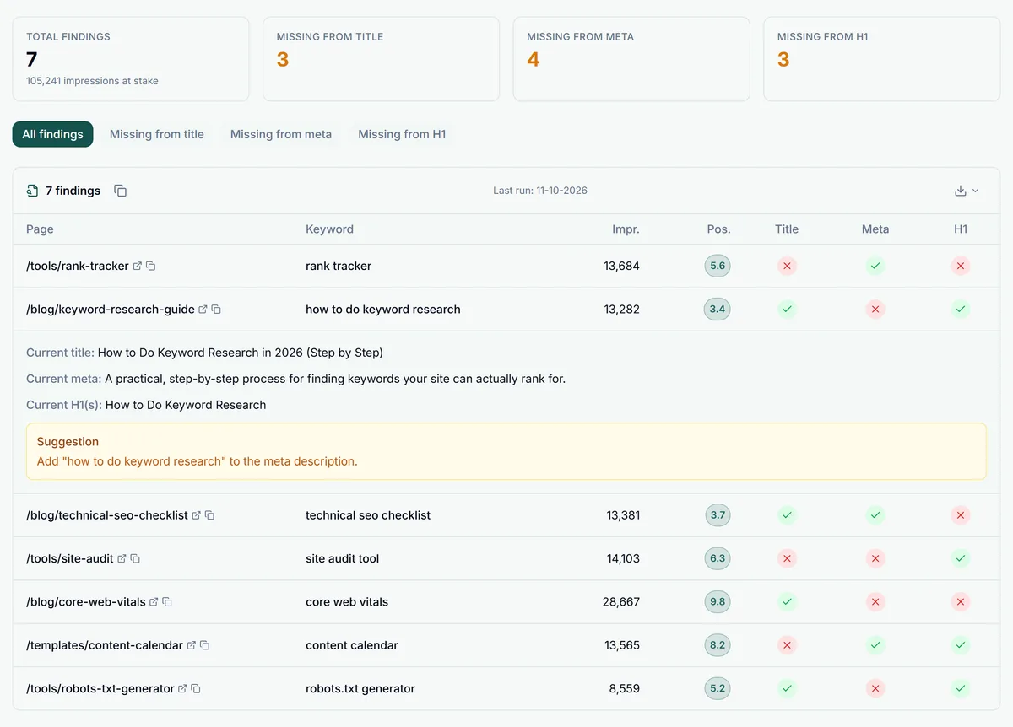Copy the /blog/technical-seo-checklist page path

click(210, 515)
